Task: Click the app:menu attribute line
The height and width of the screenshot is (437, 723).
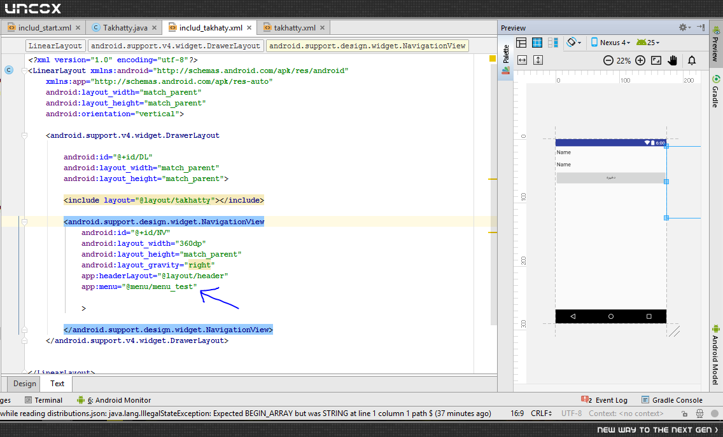Action: coord(139,286)
